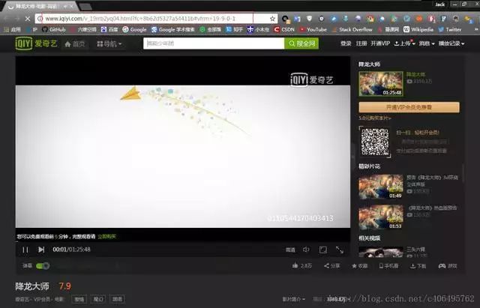
Task: Click the green 搜全网 search button
Action: tap(301, 43)
